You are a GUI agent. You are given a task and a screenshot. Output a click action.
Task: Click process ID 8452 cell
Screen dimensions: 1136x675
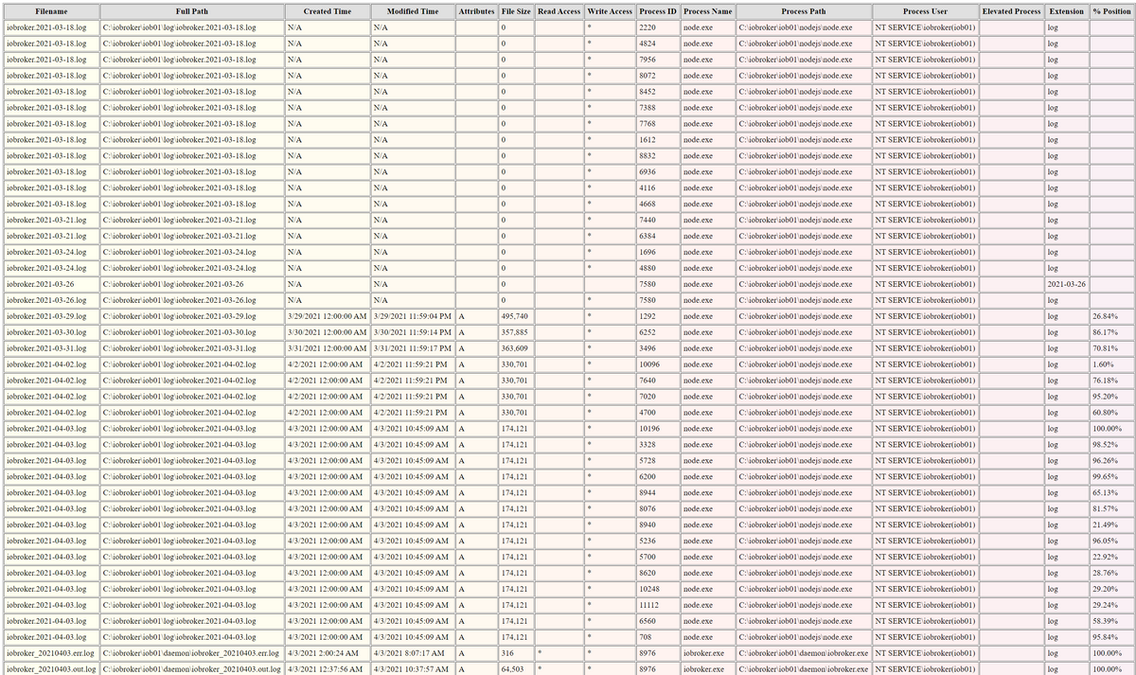pos(658,92)
